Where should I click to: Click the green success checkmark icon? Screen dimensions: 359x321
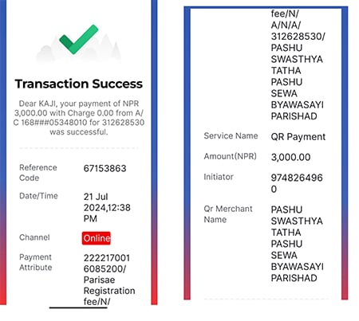point(79,39)
